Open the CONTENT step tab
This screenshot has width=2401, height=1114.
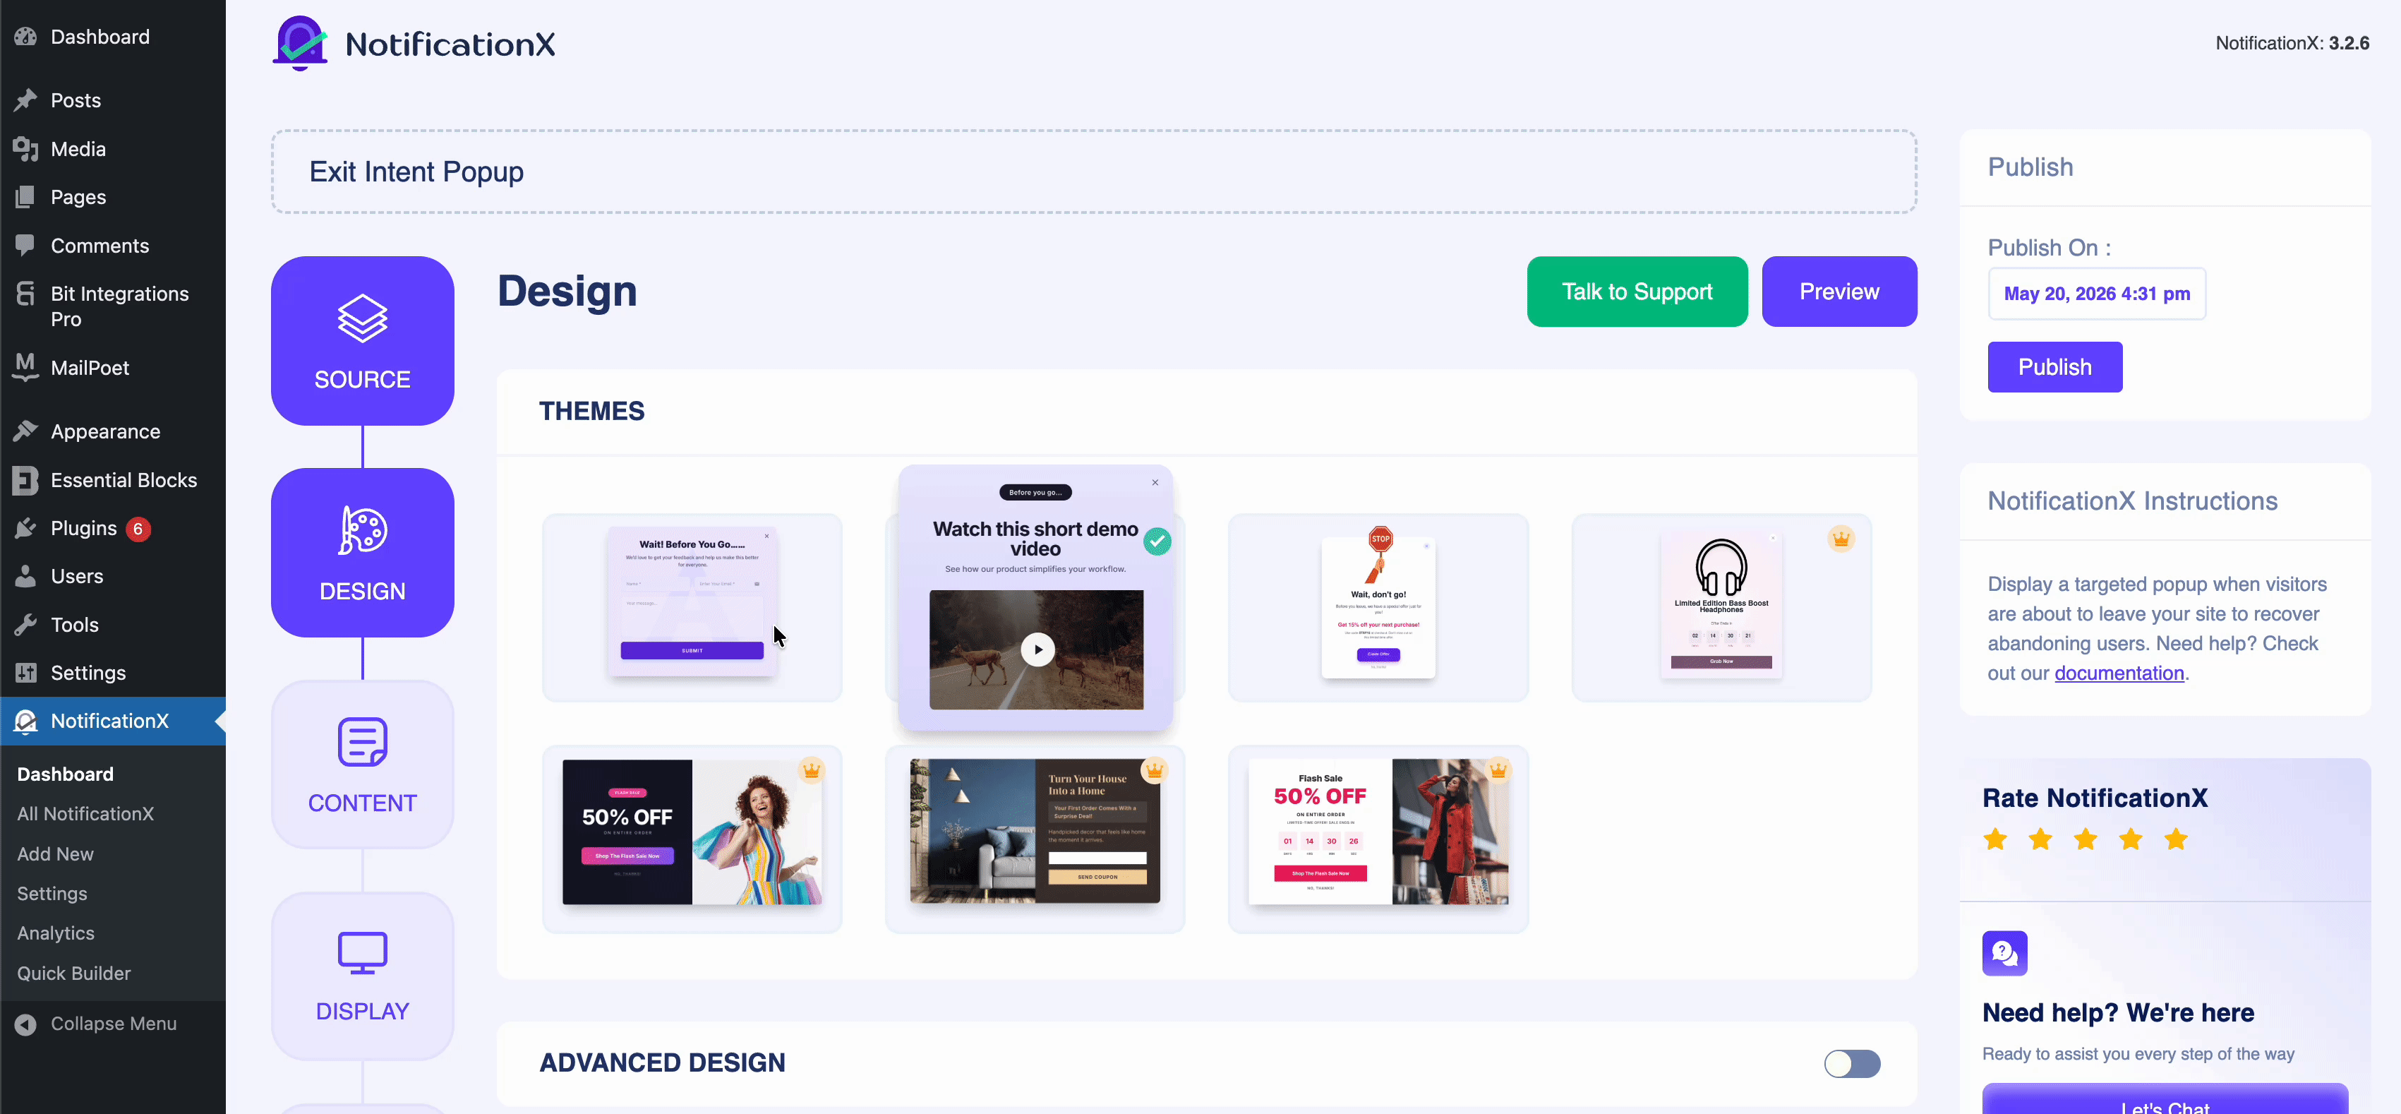point(363,763)
